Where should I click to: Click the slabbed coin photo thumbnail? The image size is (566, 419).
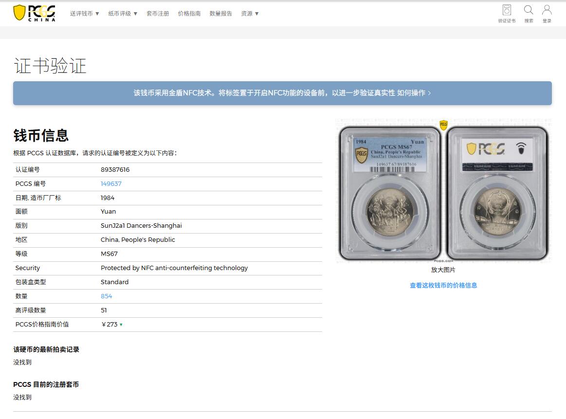[444, 190]
